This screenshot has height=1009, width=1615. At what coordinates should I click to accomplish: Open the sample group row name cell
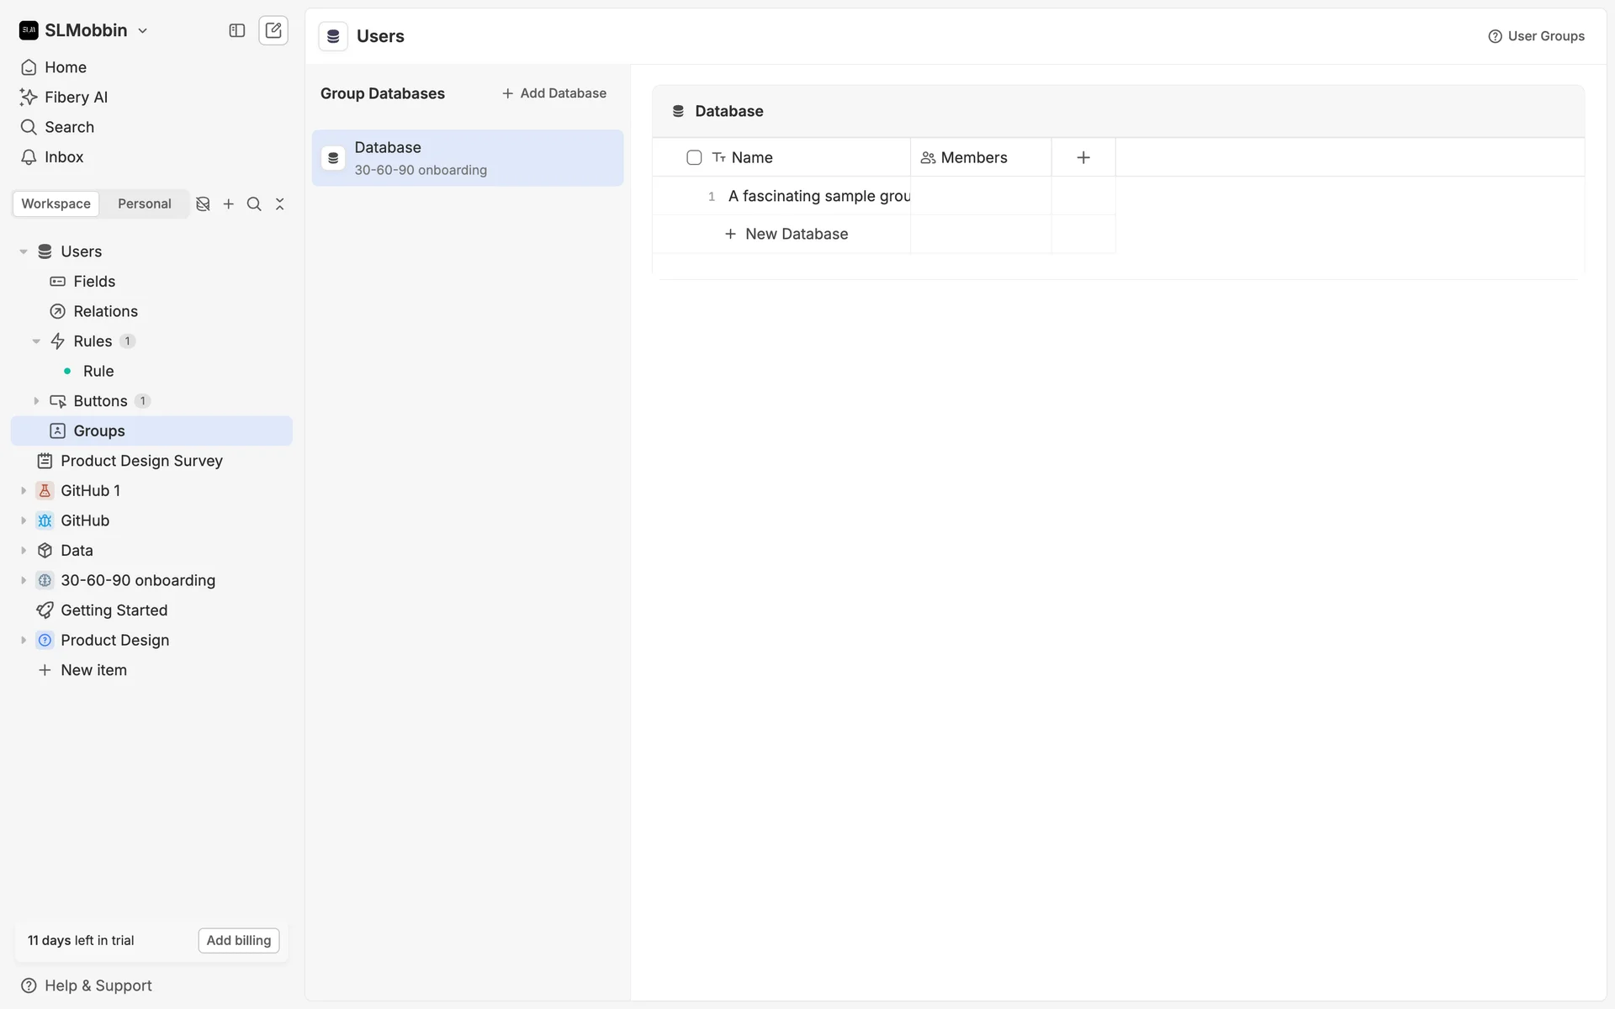pyautogui.click(x=818, y=196)
